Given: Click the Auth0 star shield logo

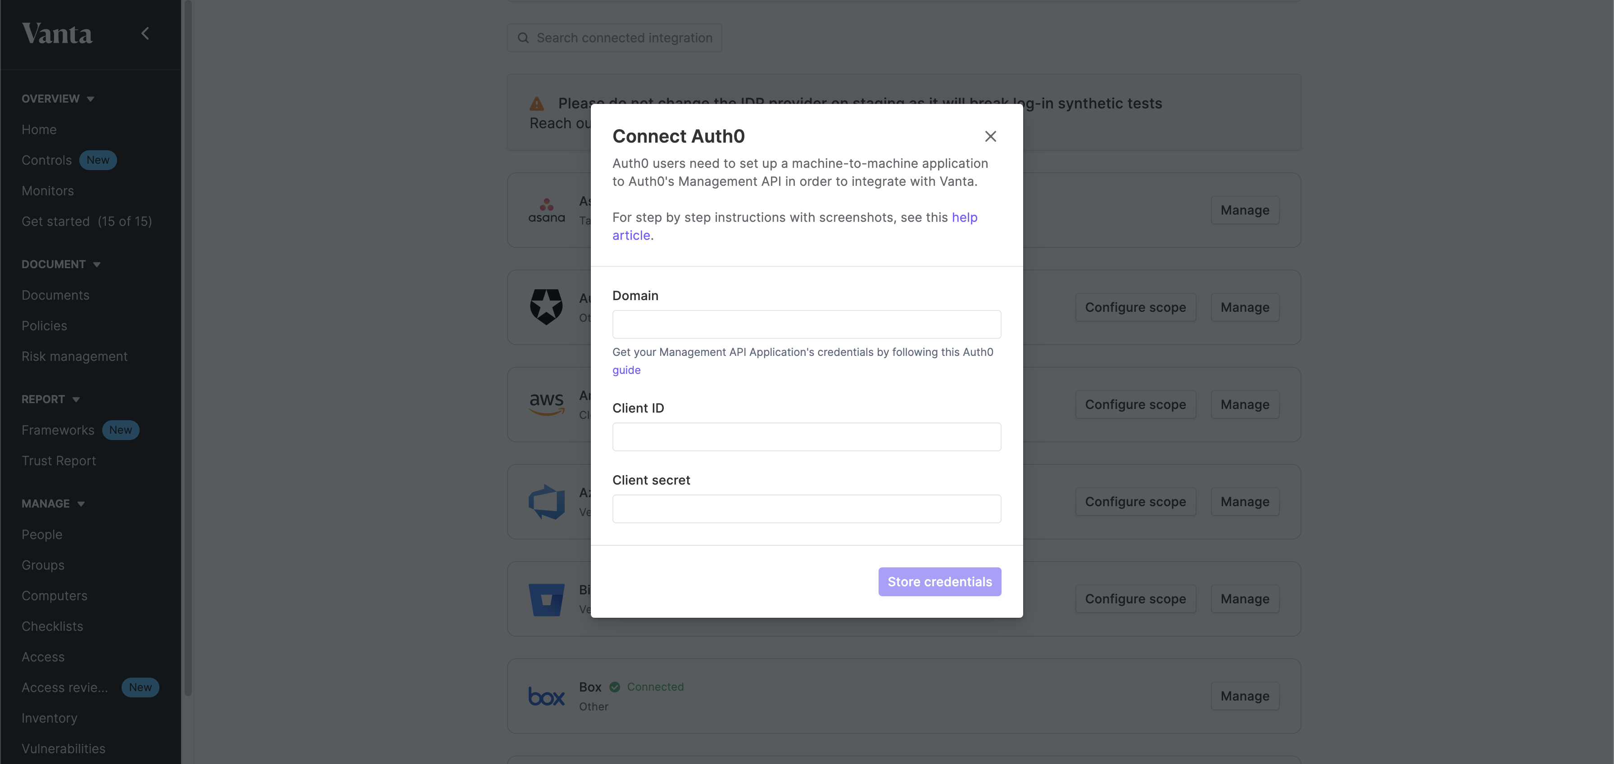Looking at the screenshot, I should [546, 307].
